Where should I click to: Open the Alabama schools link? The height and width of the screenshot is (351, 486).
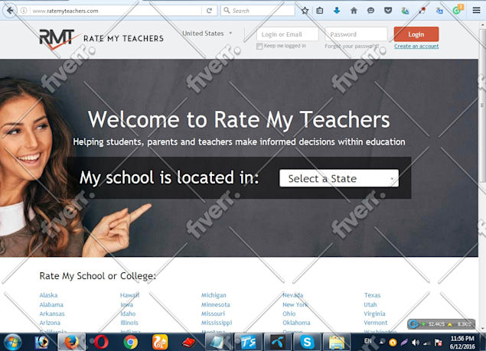pos(51,304)
